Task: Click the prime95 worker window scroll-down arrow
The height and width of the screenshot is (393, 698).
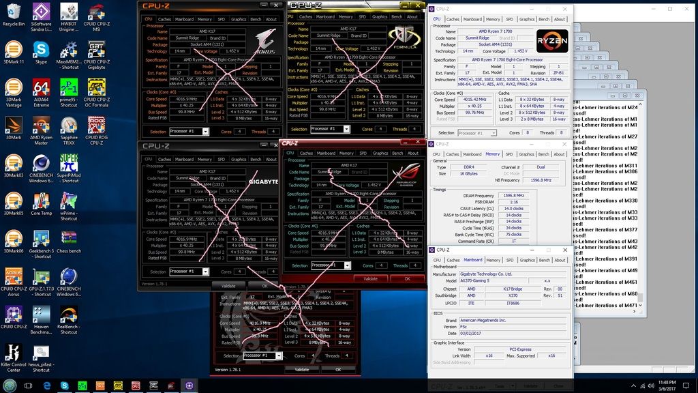Action: [640, 305]
